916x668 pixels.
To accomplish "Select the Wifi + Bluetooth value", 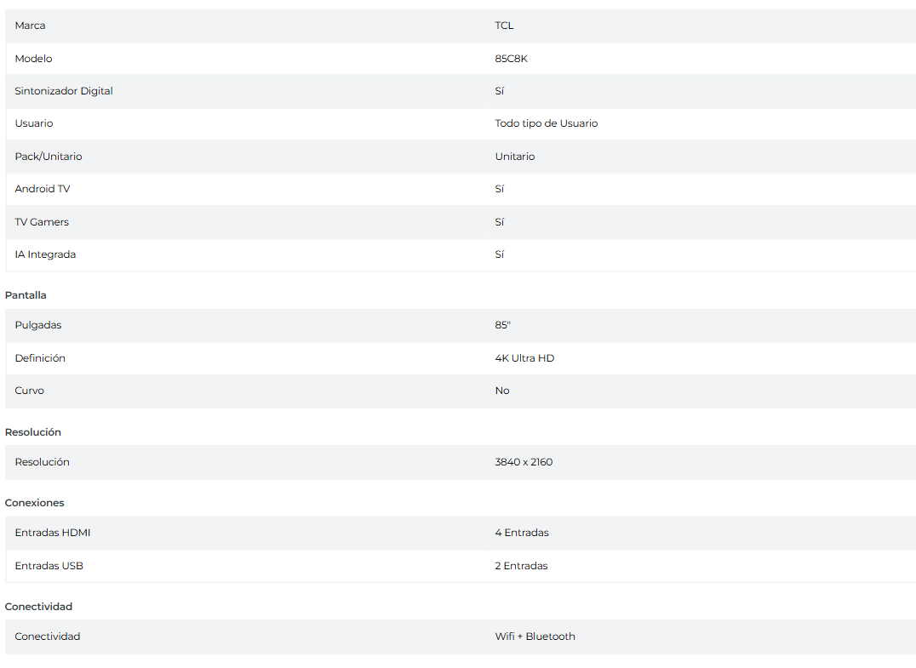I will [x=535, y=637].
